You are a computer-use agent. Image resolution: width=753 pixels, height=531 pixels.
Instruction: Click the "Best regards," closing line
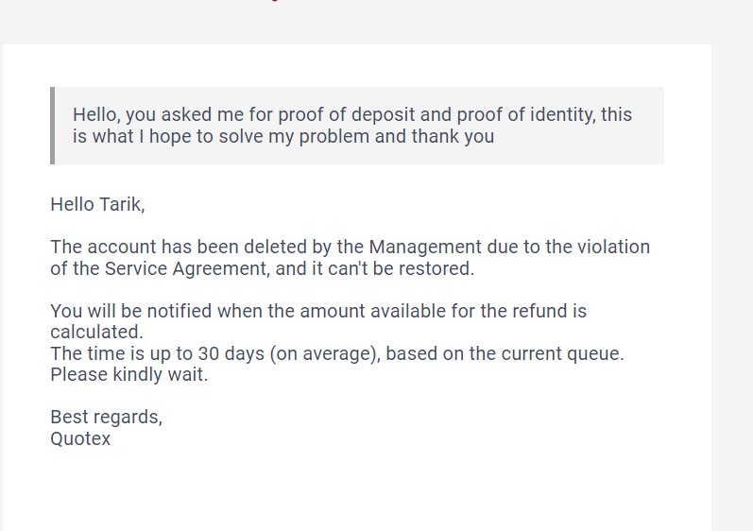(x=107, y=418)
